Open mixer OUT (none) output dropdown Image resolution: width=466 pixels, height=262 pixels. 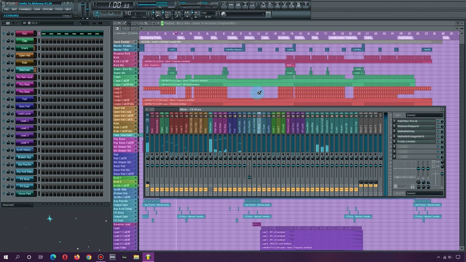coord(424,193)
